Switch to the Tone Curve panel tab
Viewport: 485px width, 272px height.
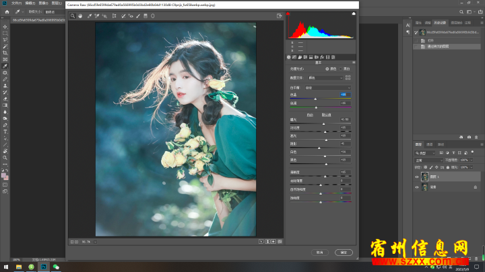click(x=294, y=57)
